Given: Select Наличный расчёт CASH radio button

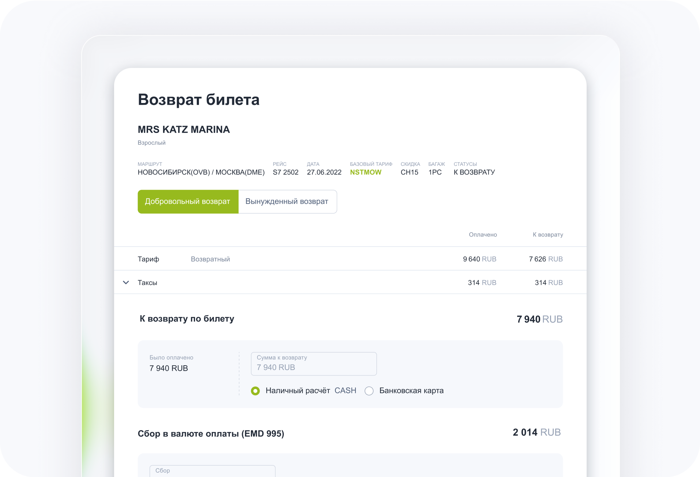Looking at the screenshot, I should pyautogui.click(x=255, y=391).
